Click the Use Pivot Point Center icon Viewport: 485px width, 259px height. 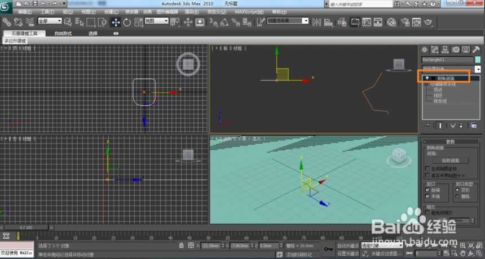pyautogui.click(x=175, y=22)
